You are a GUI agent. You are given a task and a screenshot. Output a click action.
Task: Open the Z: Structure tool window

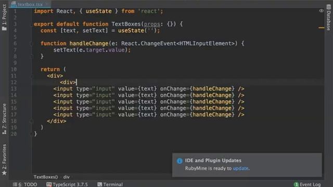pos(4,119)
